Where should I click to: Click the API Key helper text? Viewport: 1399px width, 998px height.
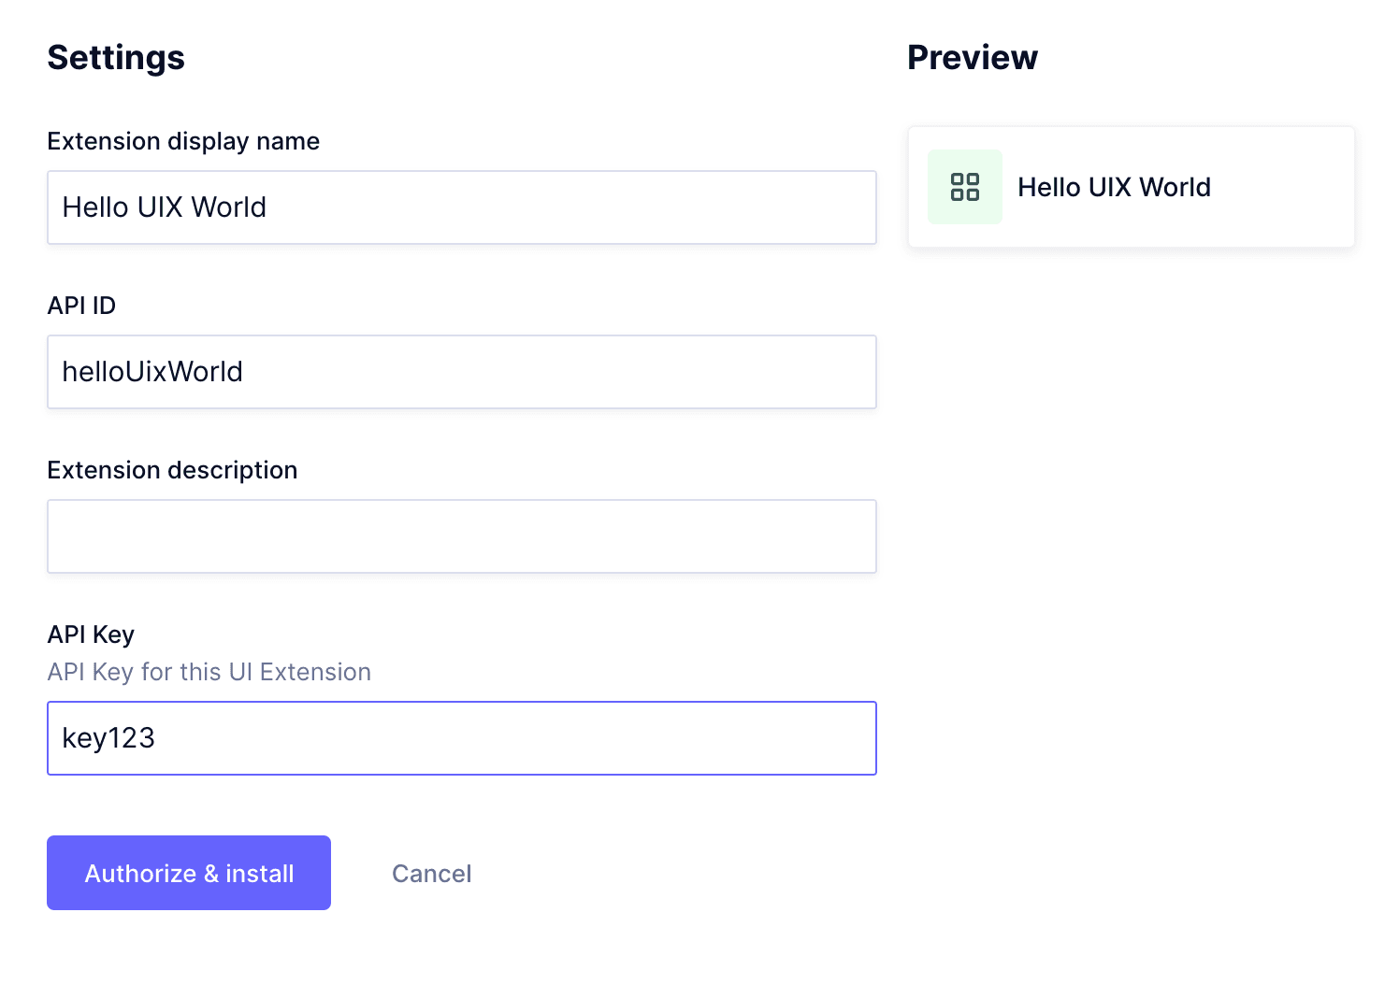tap(209, 671)
